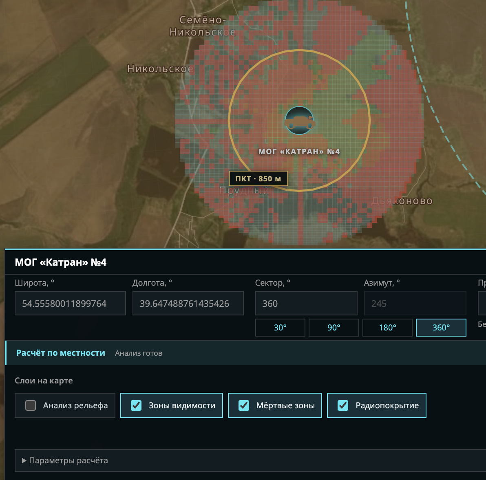The image size is (486, 480).
Task: Click the Никольское map label
Action: pyautogui.click(x=160, y=69)
